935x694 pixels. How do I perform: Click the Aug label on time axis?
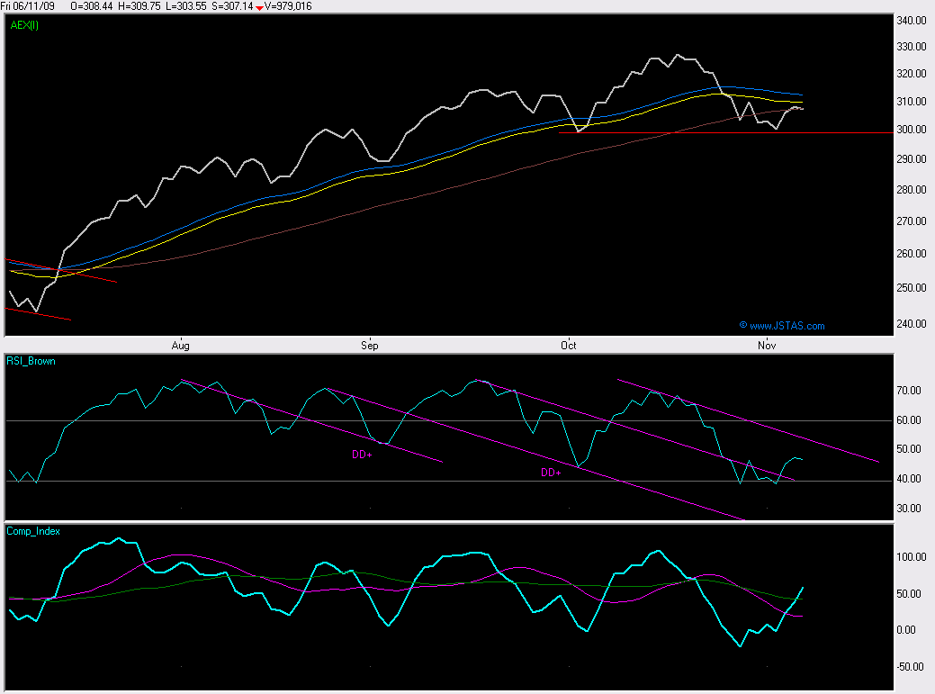tap(181, 345)
